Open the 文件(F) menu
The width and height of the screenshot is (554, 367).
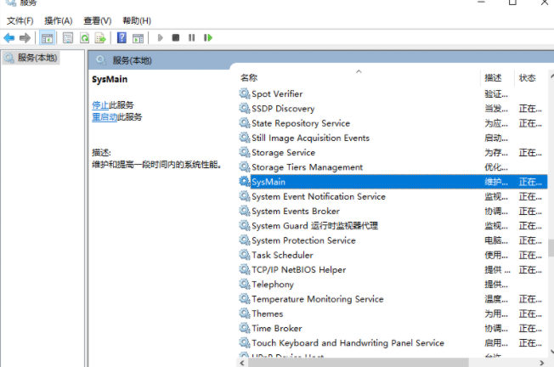(20, 20)
